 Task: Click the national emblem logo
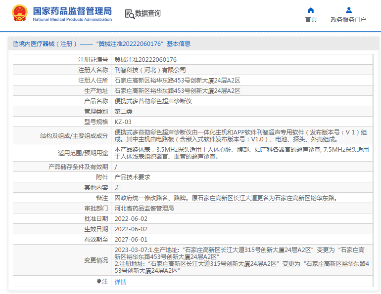point(19,13)
